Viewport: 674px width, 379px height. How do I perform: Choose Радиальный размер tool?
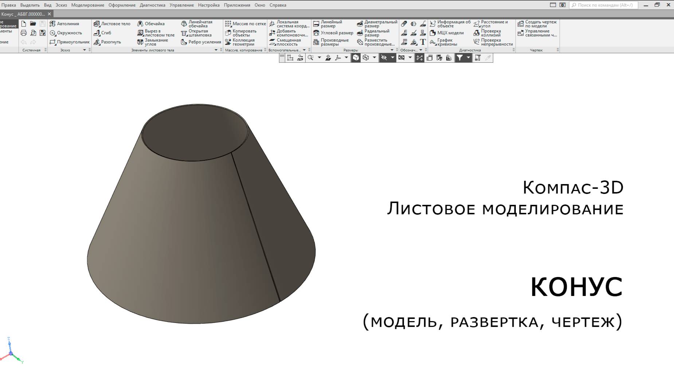(x=373, y=33)
